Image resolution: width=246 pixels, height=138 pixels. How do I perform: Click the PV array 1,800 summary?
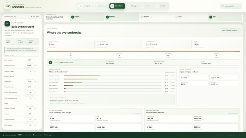10,42
